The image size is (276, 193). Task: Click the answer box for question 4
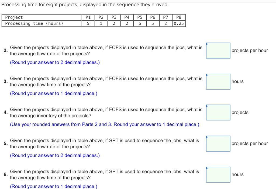coord(218,112)
